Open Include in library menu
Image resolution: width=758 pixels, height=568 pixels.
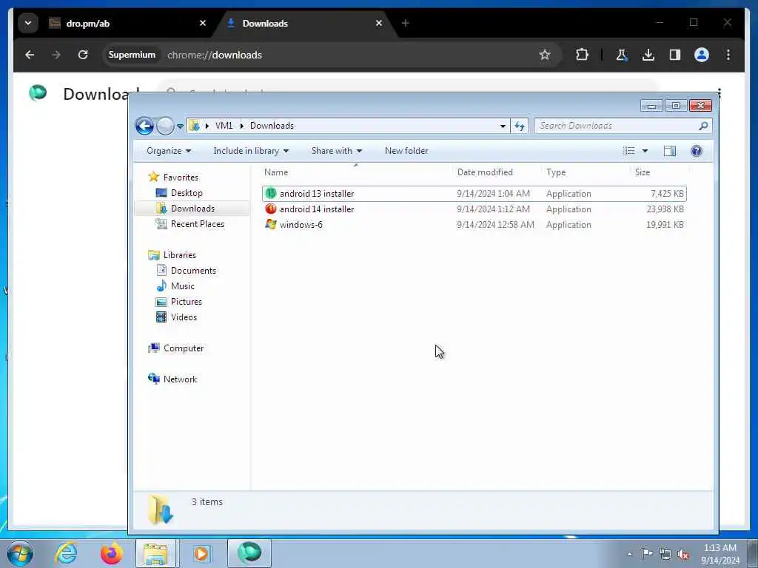pos(251,151)
